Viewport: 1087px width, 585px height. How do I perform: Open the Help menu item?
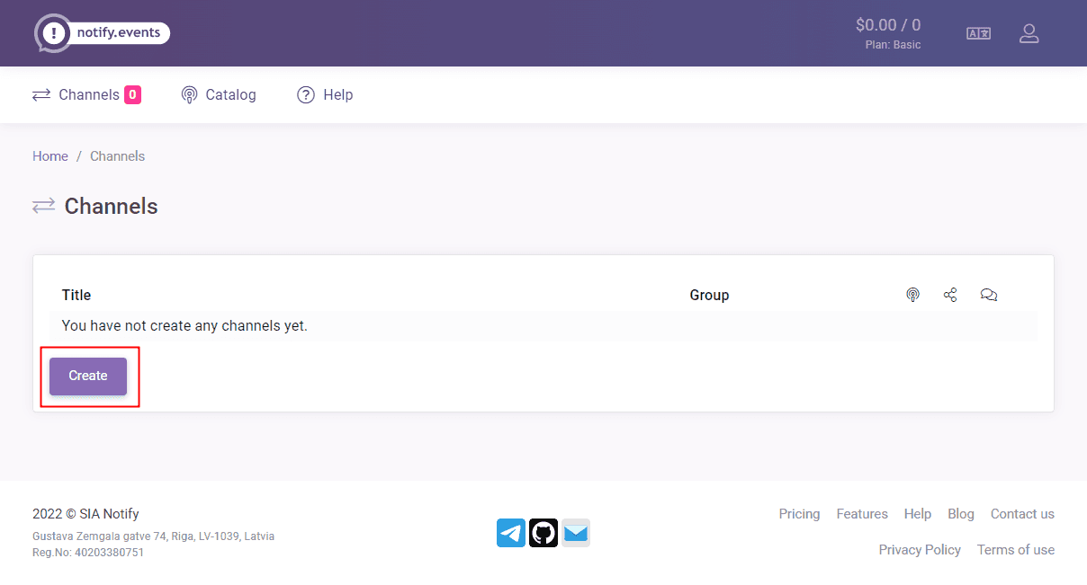point(325,94)
